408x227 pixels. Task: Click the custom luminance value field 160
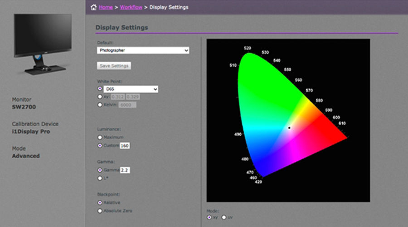click(125, 146)
